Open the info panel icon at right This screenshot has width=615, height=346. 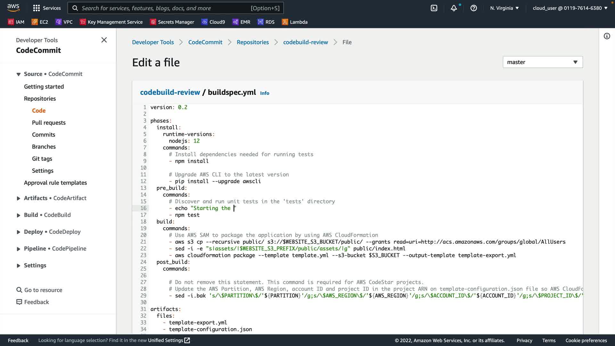[607, 36]
